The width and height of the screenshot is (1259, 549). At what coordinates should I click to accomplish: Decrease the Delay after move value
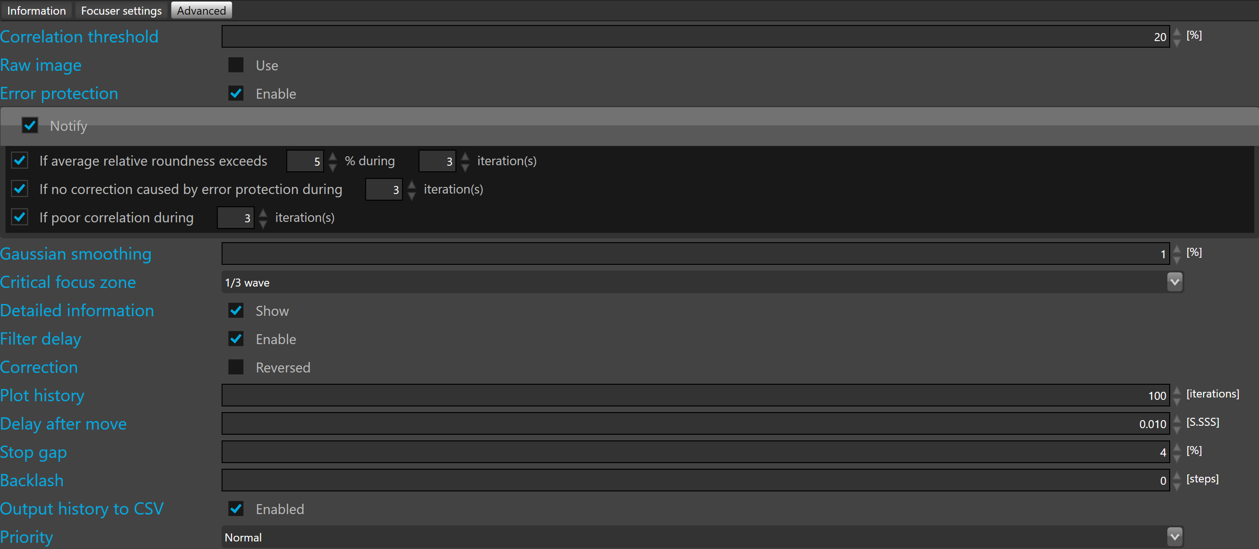pos(1177,429)
